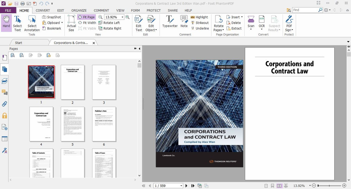Collapse the Pages navigation panel arrow
This screenshot has width=351, height=189.
[x=139, y=48]
